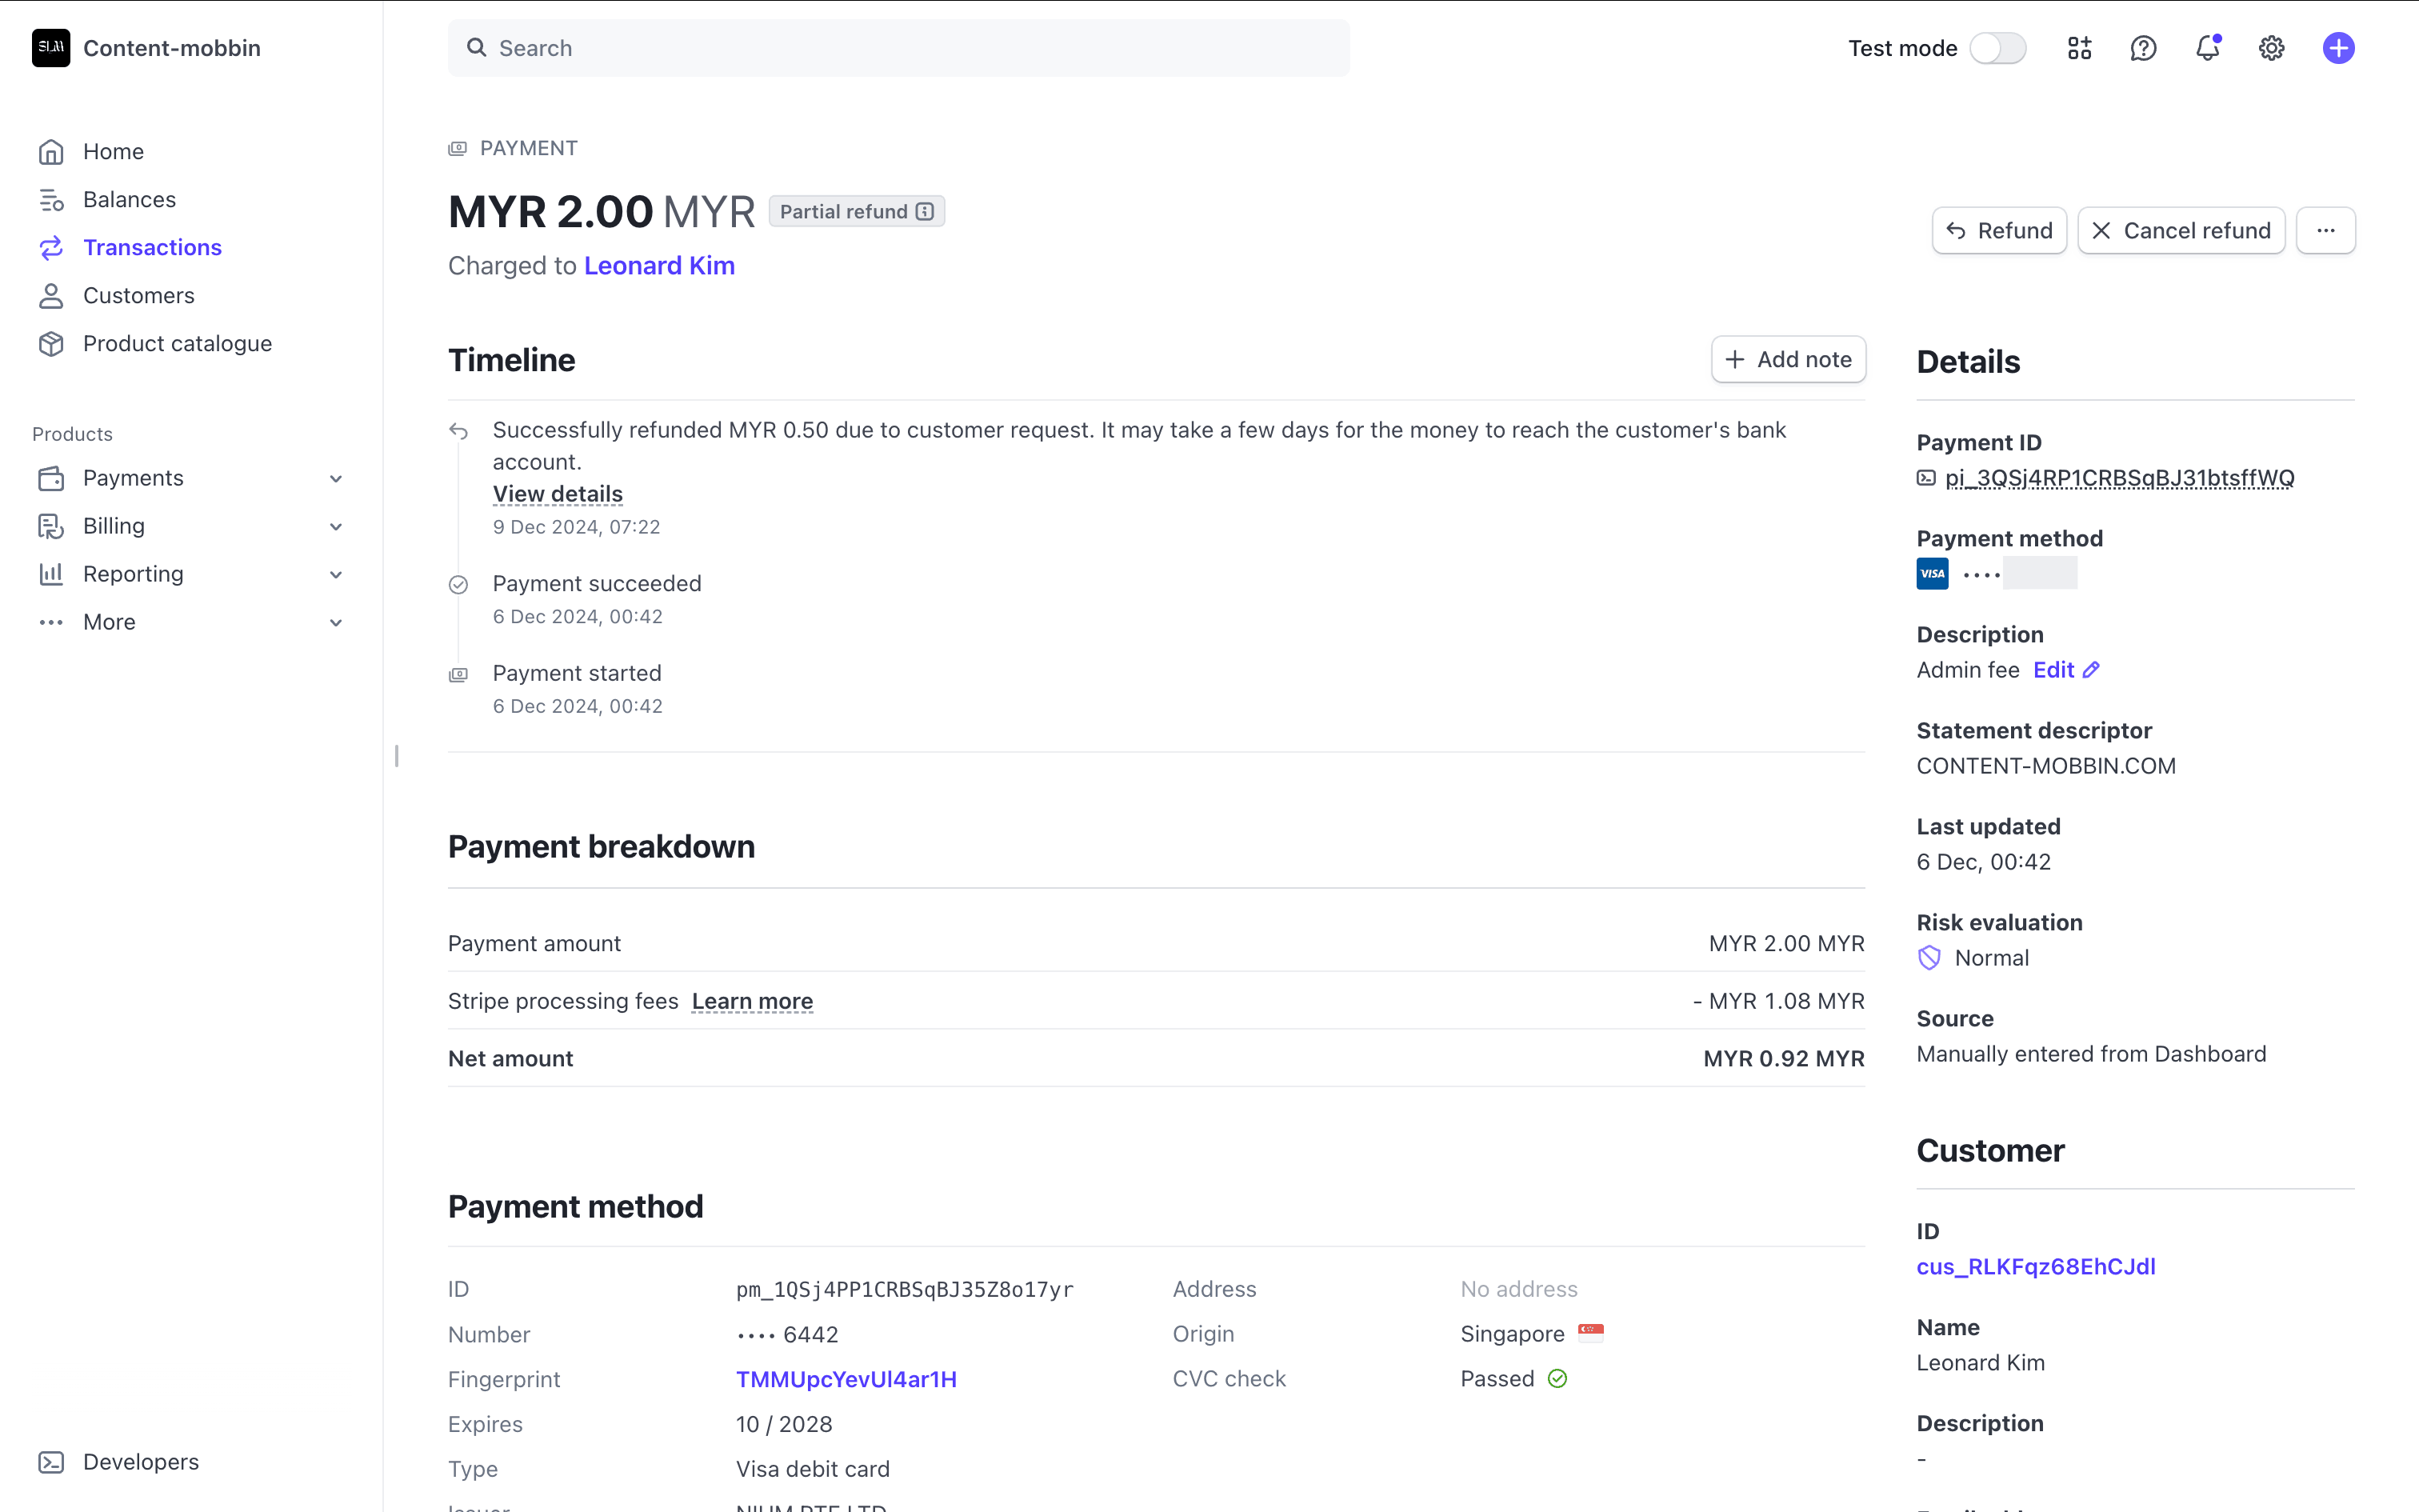
Task: Click the Partial refund info icon
Action: (x=926, y=211)
